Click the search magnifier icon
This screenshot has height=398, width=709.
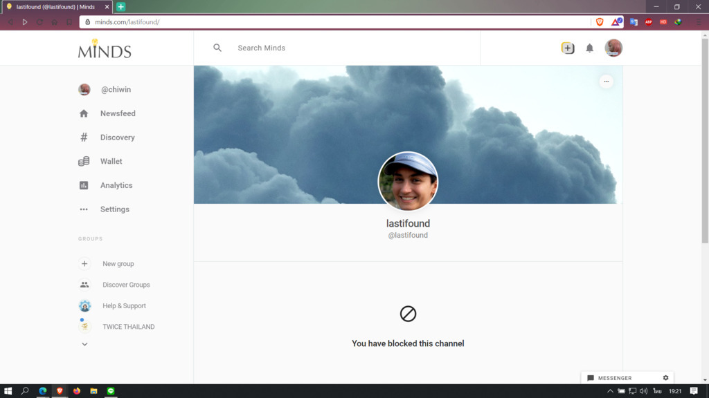(217, 48)
